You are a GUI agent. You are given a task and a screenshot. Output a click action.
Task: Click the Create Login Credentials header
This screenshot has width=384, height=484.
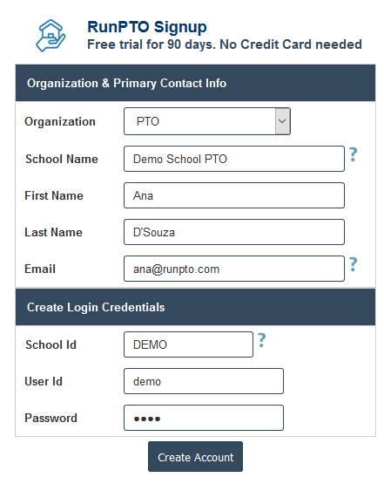(195, 307)
